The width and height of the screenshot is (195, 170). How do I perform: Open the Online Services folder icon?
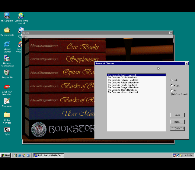tap(7, 115)
